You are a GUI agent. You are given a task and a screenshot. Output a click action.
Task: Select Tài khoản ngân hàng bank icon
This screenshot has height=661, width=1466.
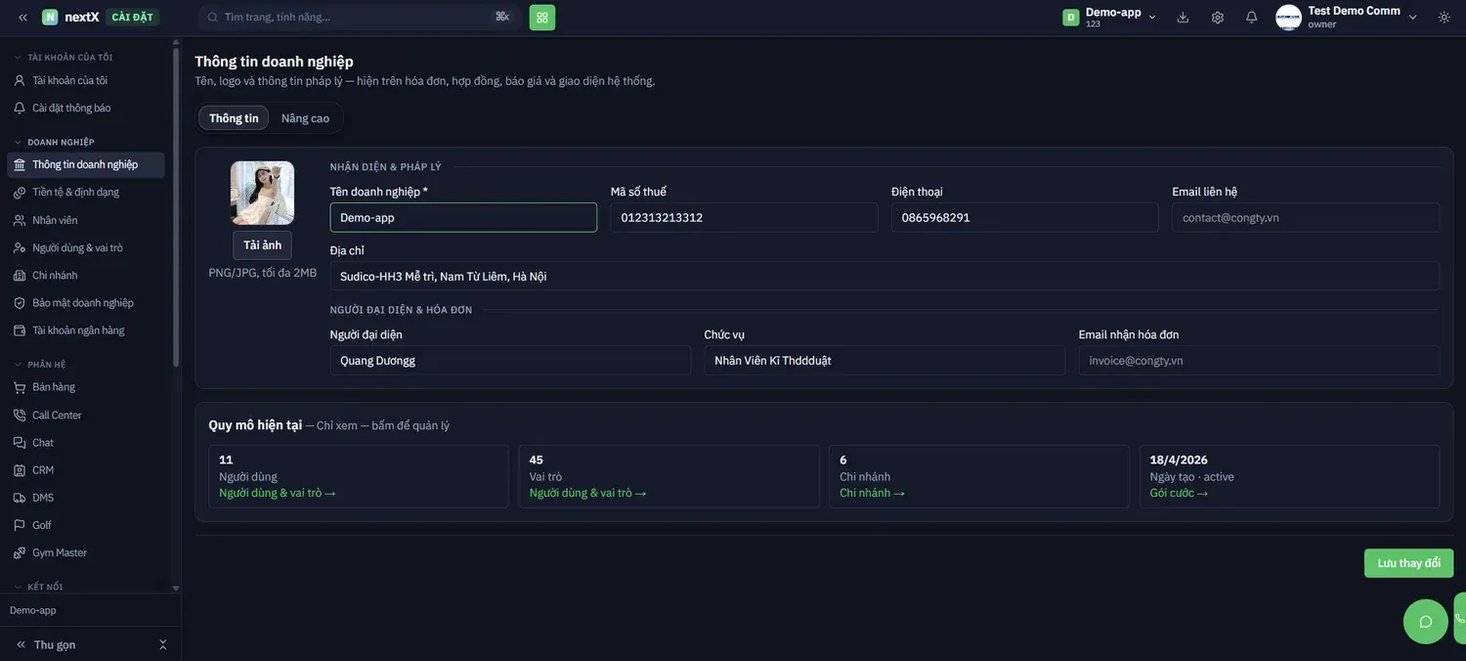20,330
